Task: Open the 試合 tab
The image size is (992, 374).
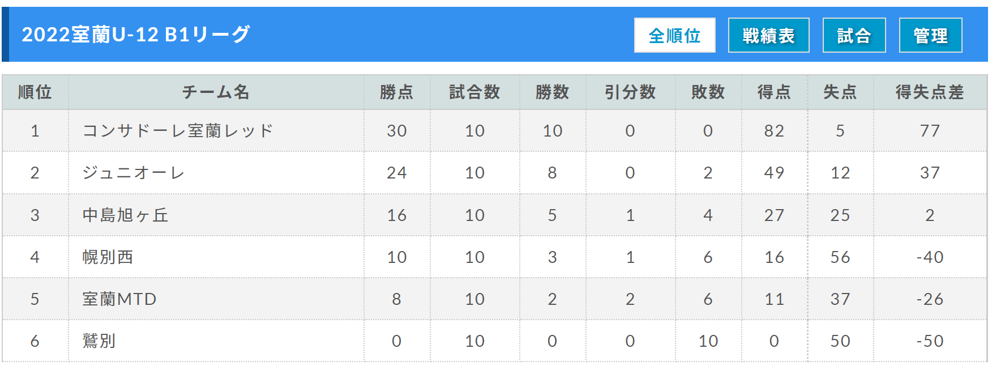Action: tap(854, 35)
